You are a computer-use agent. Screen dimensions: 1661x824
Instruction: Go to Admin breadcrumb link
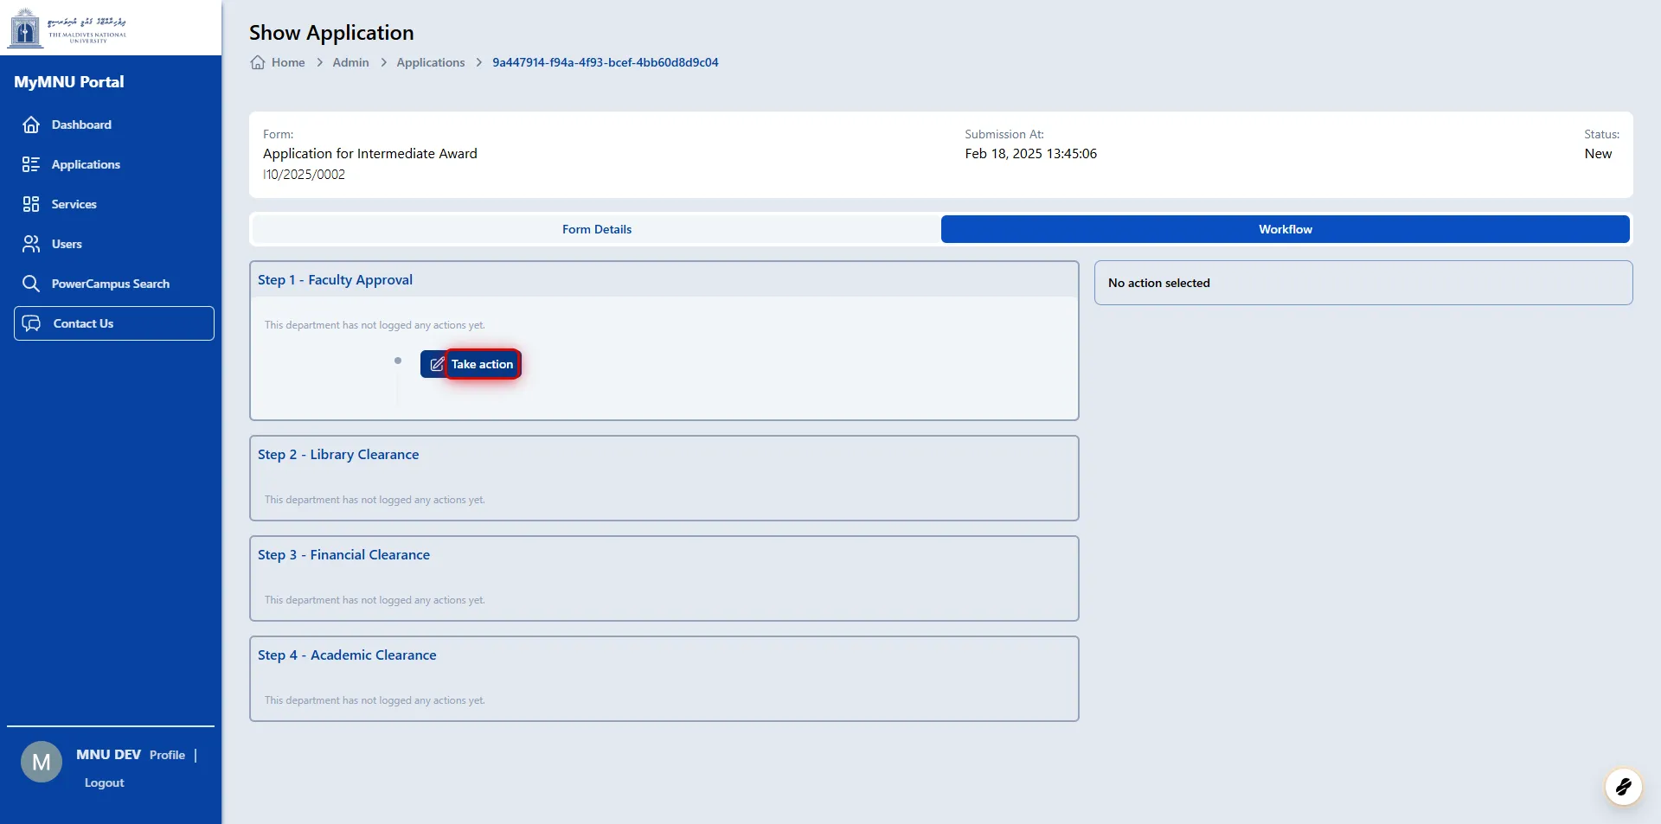click(x=350, y=62)
